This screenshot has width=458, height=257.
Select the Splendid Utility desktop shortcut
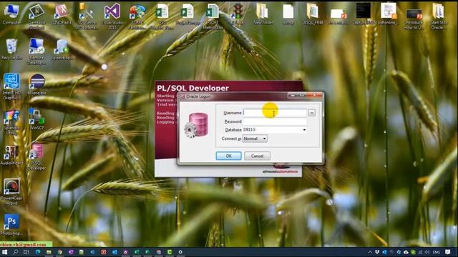(11, 122)
